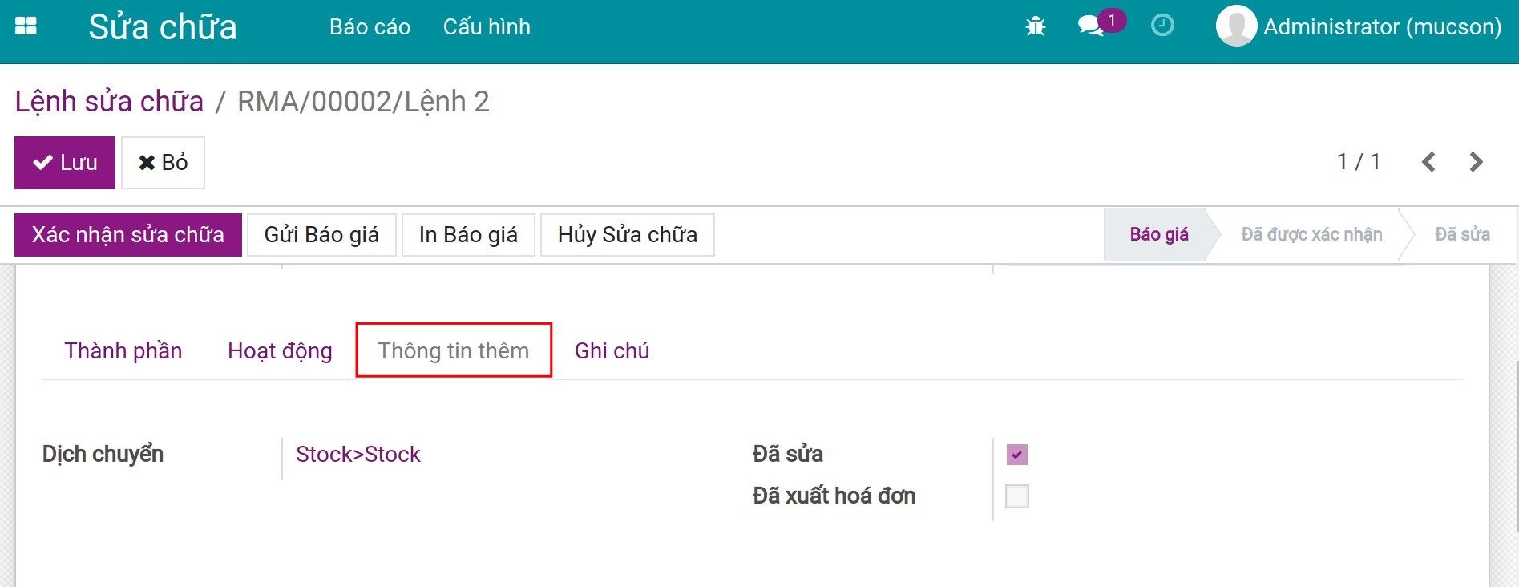Switch to the Hoạt động tab

tap(280, 350)
